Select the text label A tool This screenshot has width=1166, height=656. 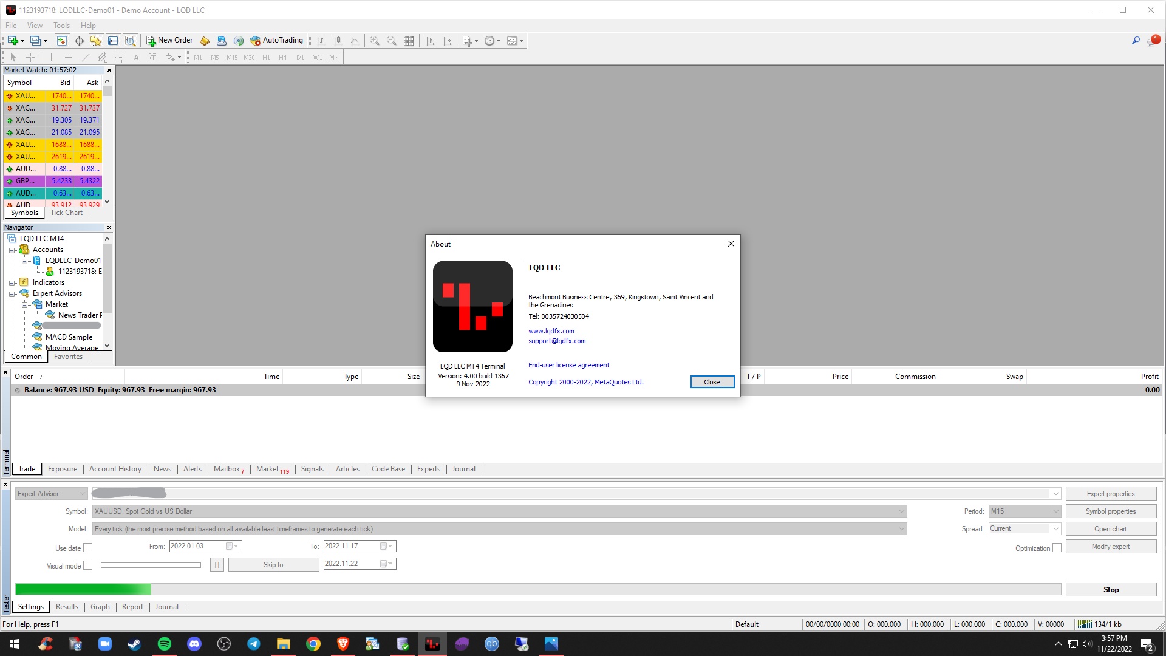pos(136,57)
